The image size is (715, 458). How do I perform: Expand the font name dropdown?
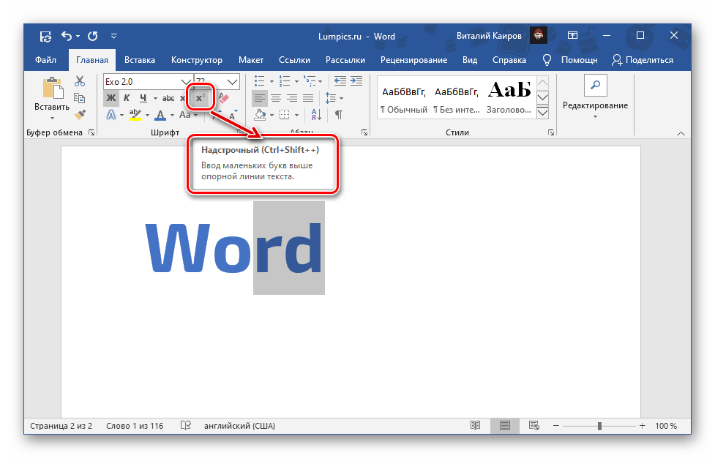coord(186,82)
